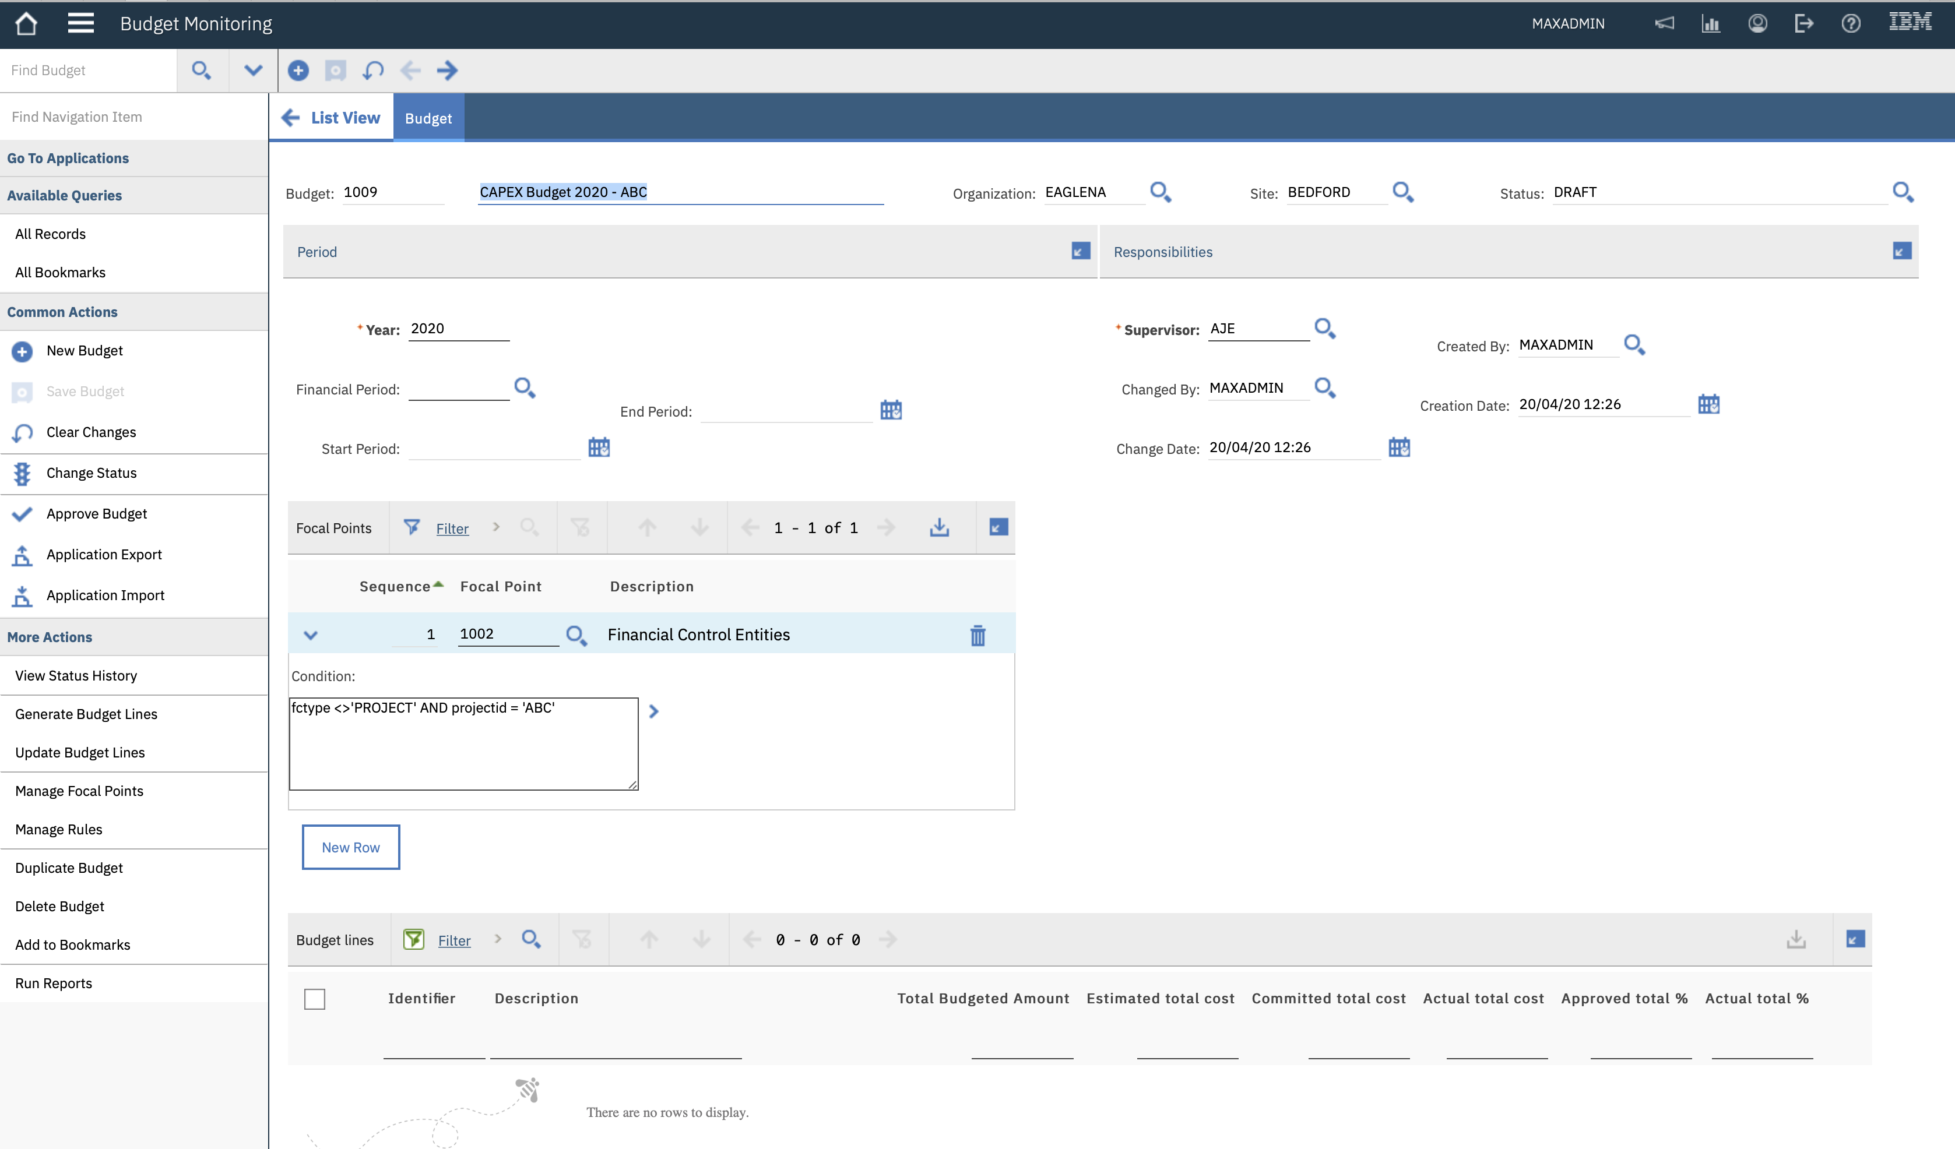The height and width of the screenshot is (1149, 1955).
Task: Delete the Financial Control Entities row
Action: pyautogui.click(x=977, y=635)
